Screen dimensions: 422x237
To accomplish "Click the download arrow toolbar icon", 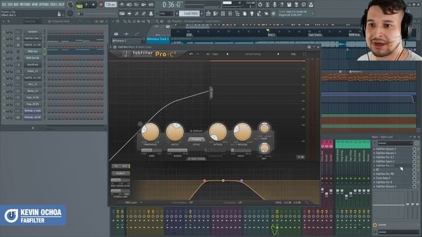I will (311, 5).
